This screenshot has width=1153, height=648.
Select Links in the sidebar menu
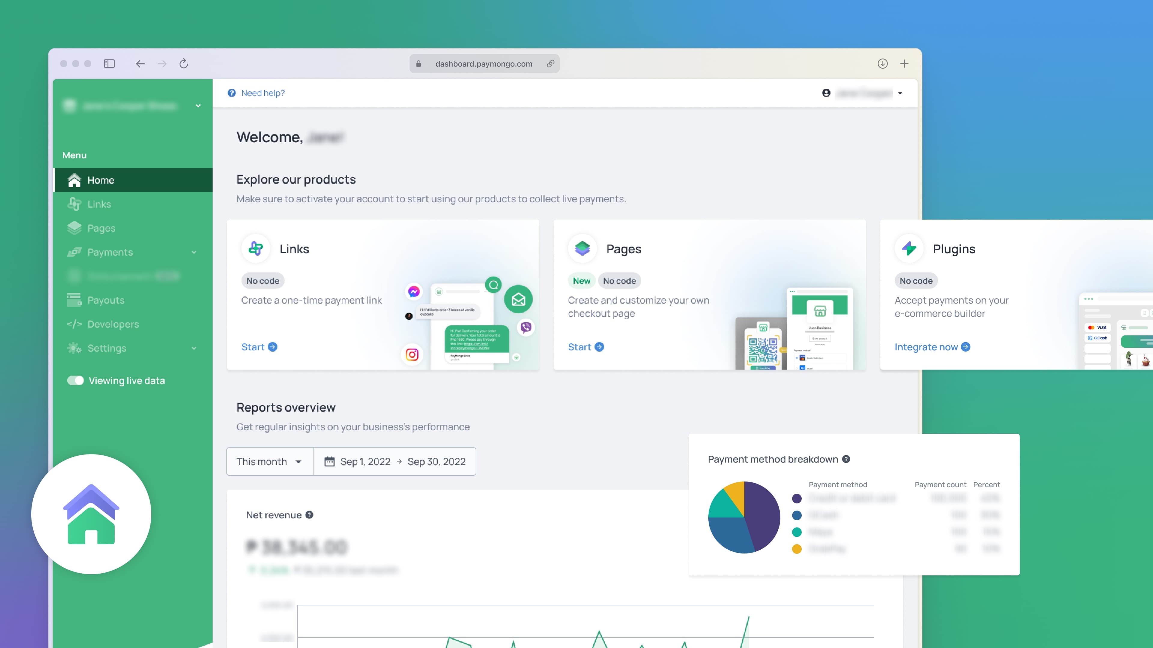pyautogui.click(x=99, y=204)
